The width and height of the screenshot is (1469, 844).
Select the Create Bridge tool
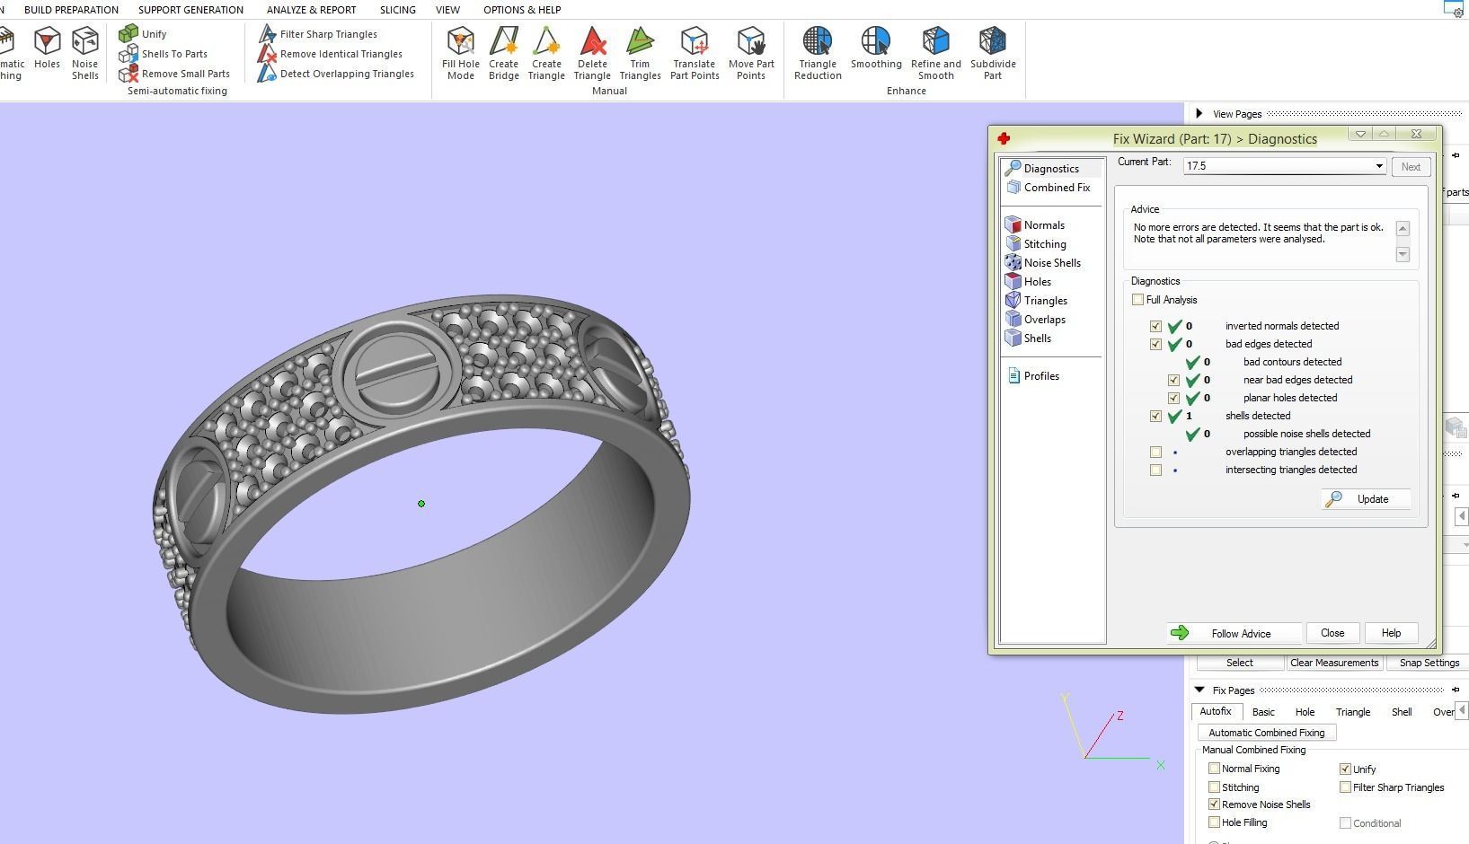[504, 54]
